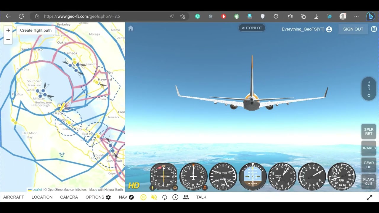Click the airspeed indicator gauge

click(x=223, y=177)
